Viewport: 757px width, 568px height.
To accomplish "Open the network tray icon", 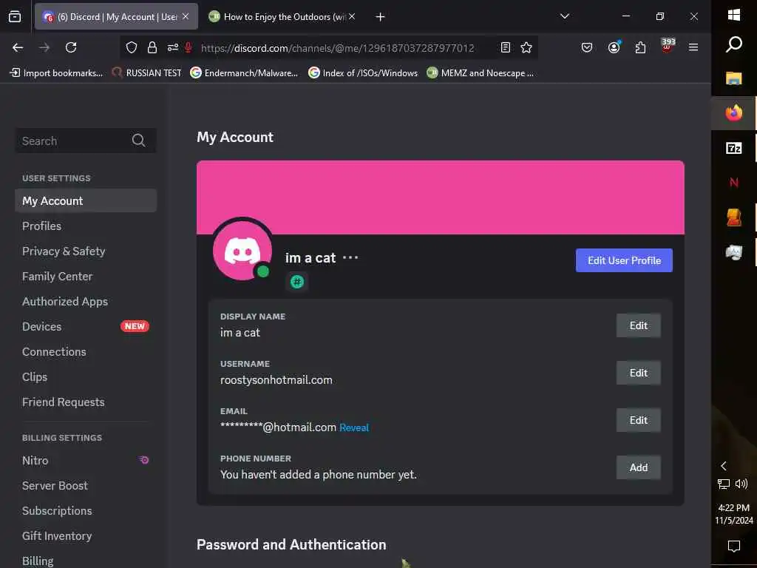I will [x=723, y=484].
